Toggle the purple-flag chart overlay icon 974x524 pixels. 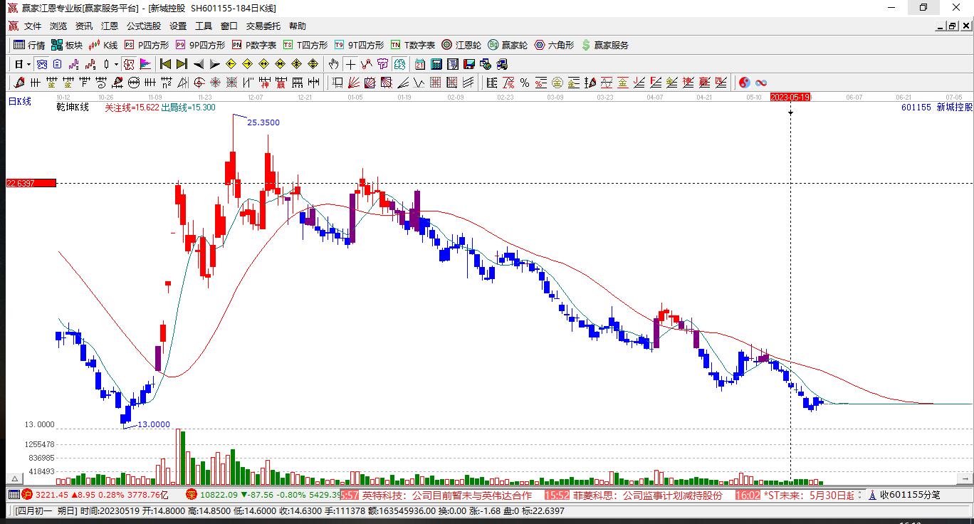tap(145, 64)
